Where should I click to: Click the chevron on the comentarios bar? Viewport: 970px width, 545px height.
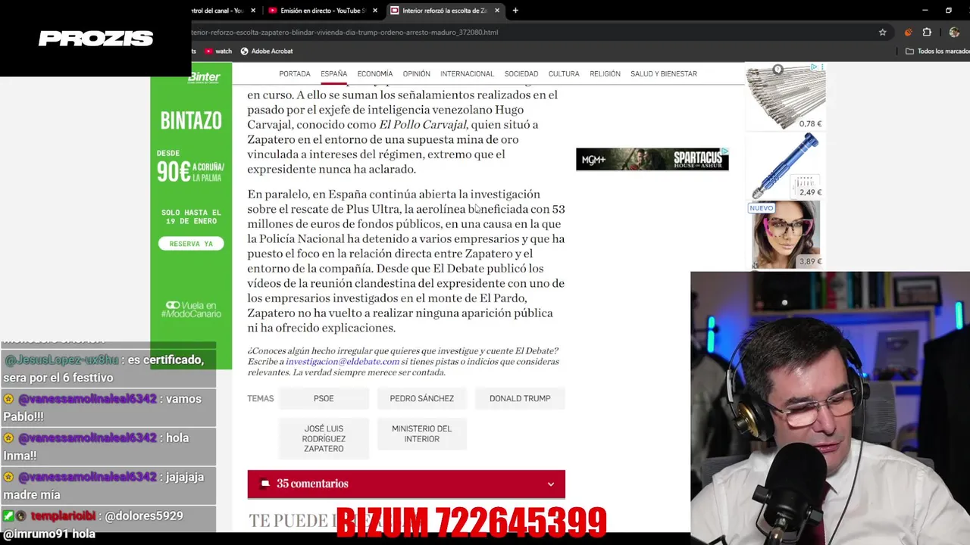tap(551, 484)
